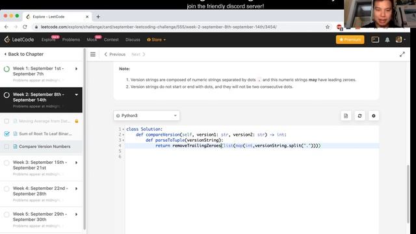Viewport: 416px width, 234px height.
Task: Expand Week 3 with its arrow
Action: (x=77, y=162)
